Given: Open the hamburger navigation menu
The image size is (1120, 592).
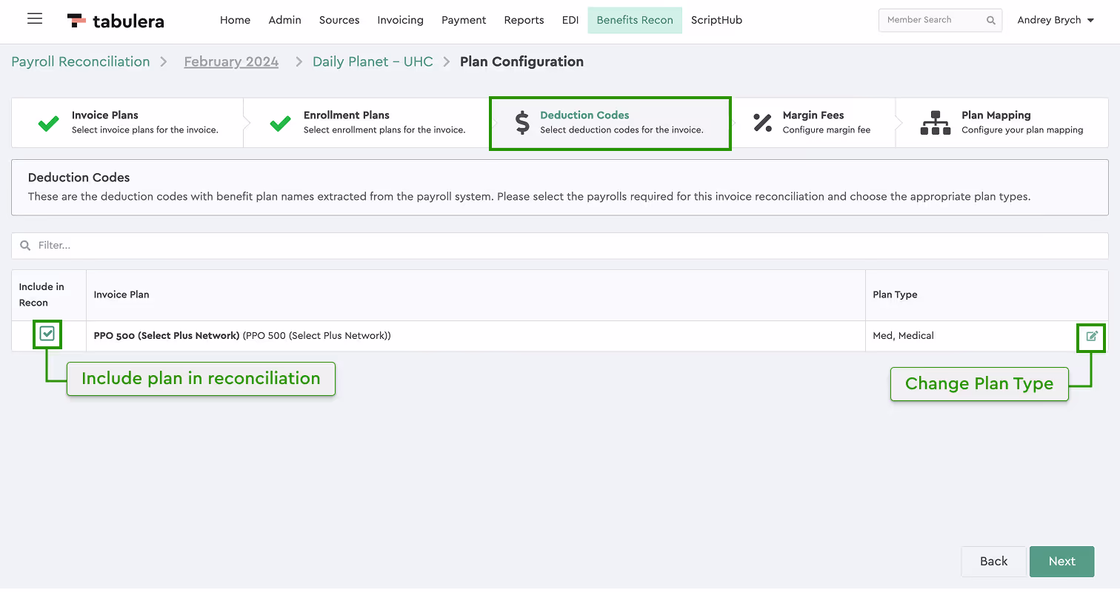Looking at the screenshot, I should pyautogui.click(x=35, y=19).
